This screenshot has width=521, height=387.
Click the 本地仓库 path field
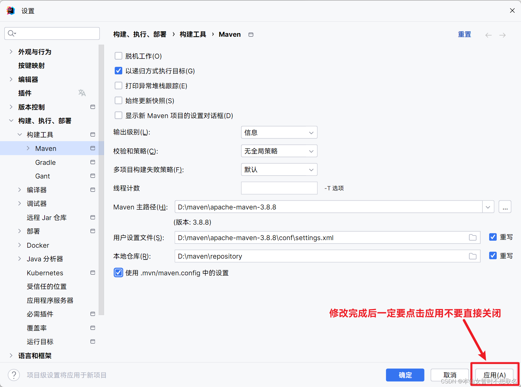[327, 256]
